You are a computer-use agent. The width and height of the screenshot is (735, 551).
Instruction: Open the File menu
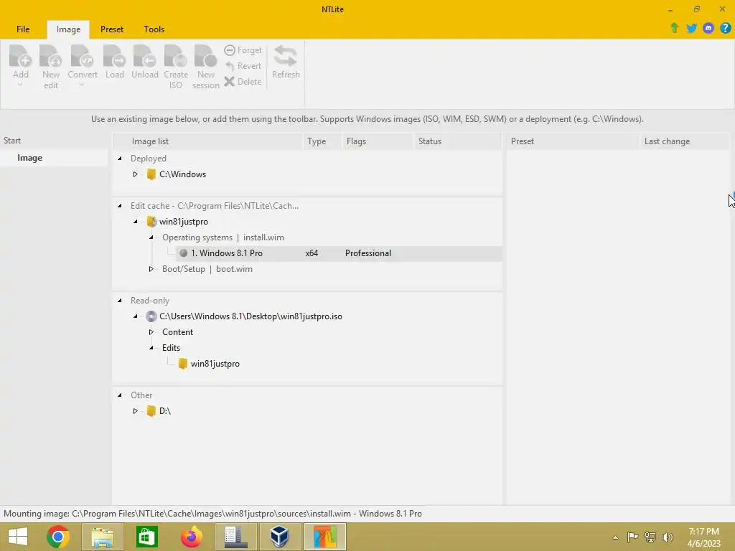[23, 29]
